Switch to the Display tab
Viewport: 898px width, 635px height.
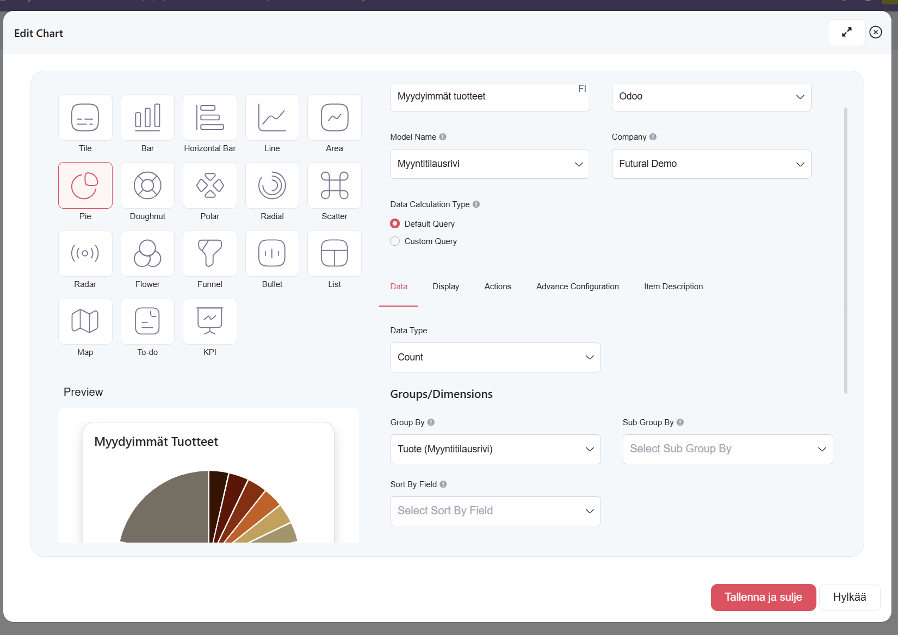pos(445,287)
